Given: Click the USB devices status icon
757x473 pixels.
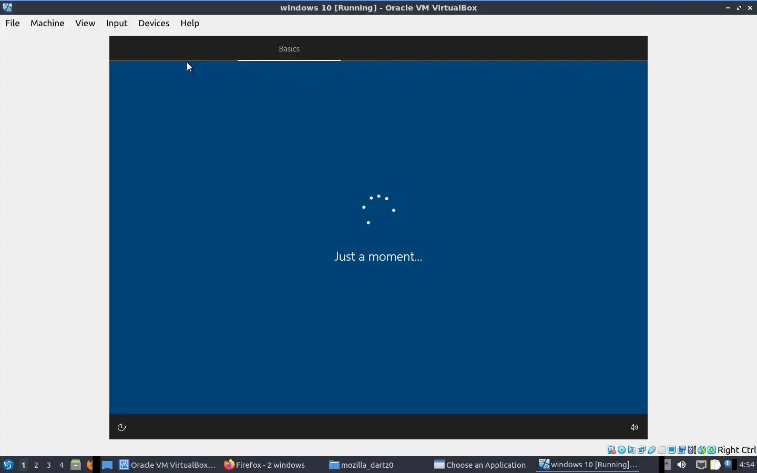Looking at the screenshot, I should 652,450.
